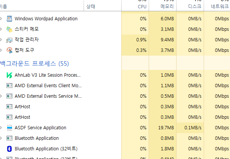
Task: Click the 1.8MB memory value of Bluetooth (32비트)
Action: 167,149
